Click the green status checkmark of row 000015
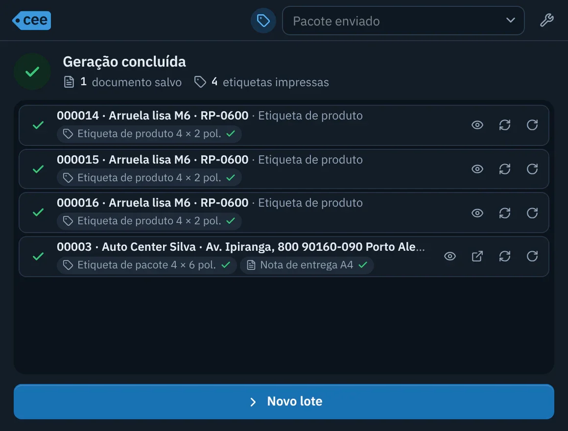Viewport: 568px width, 431px height. (38, 169)
